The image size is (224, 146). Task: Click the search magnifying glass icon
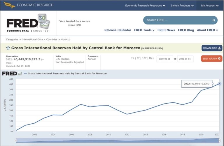pos(214,20)
